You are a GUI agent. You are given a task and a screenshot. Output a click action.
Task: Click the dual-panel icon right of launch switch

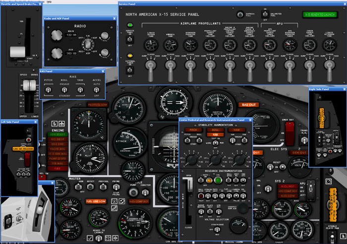108,238
